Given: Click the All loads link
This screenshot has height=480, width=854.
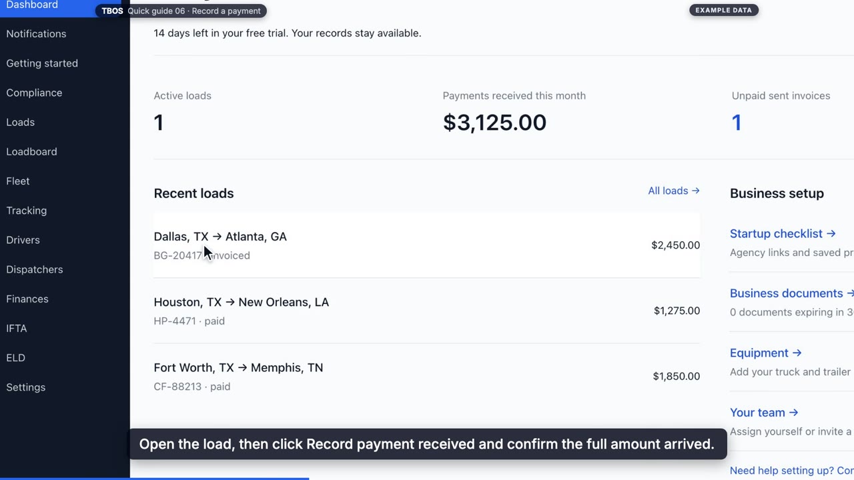Looking at the screenshot, I should (674, 191).
